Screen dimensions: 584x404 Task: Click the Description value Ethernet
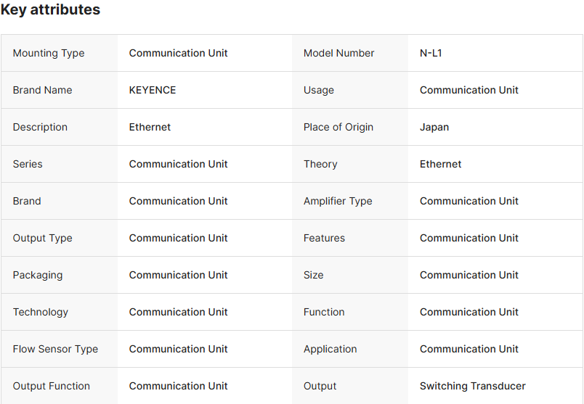pyautogui.click(x=150, y=127)
